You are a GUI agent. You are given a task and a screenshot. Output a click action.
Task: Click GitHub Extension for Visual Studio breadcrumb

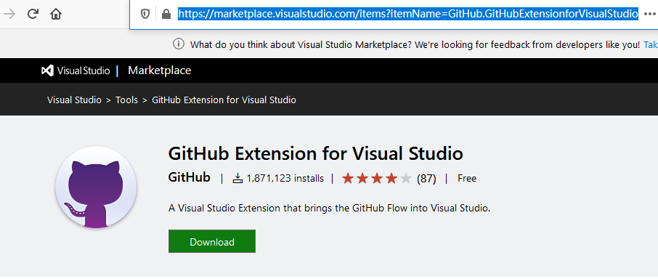(224, 100)
